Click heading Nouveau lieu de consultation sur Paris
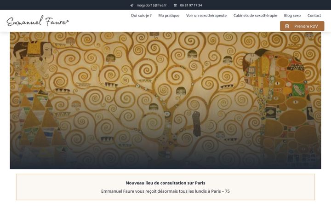Image resolution: width=331 pixels, height=207 pixels. 165,183
